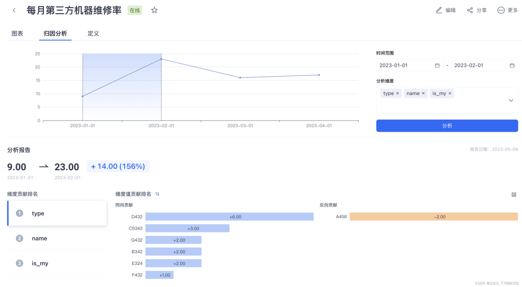Open the calendar icon for end date
The width and height of the screenshot is (522, 287).
click(x=512, y=66)
